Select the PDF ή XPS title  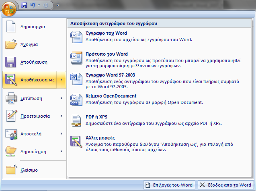(96, 117)
